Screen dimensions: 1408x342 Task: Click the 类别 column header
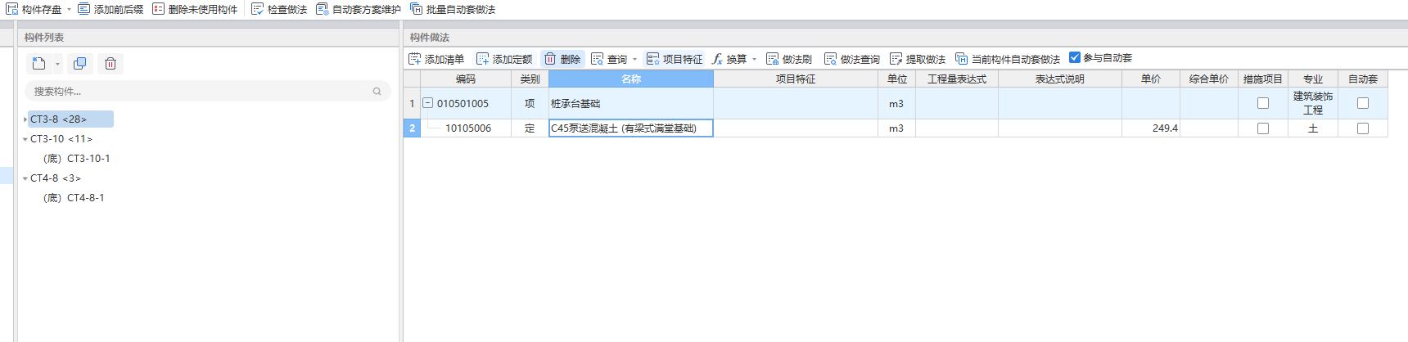click(x=530, y=79)
